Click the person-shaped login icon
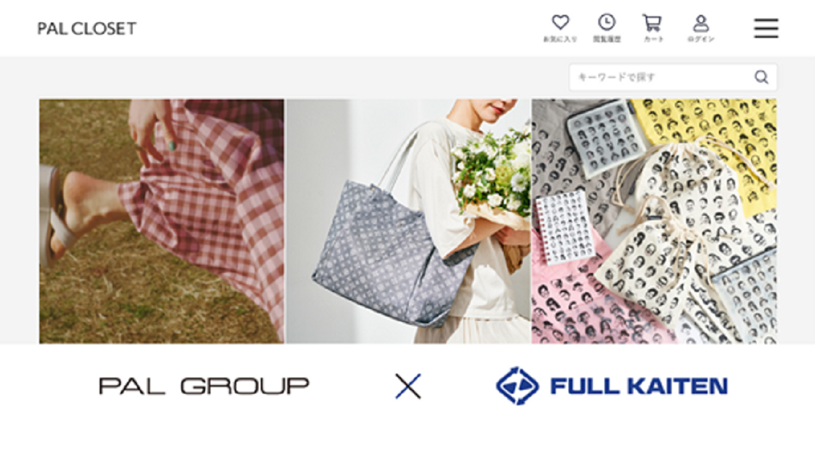Viewport: 815px width, 476px height. (701, 23)
